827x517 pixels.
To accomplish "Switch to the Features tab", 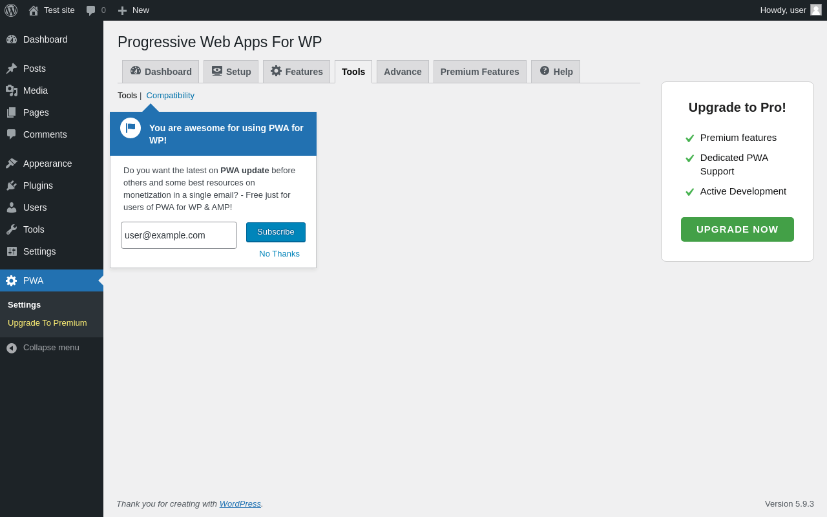I will pyautogui.click(x=297, y=72).
